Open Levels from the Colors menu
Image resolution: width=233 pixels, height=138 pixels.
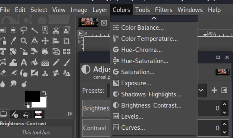pyautogui.click(x=132, y=117)
